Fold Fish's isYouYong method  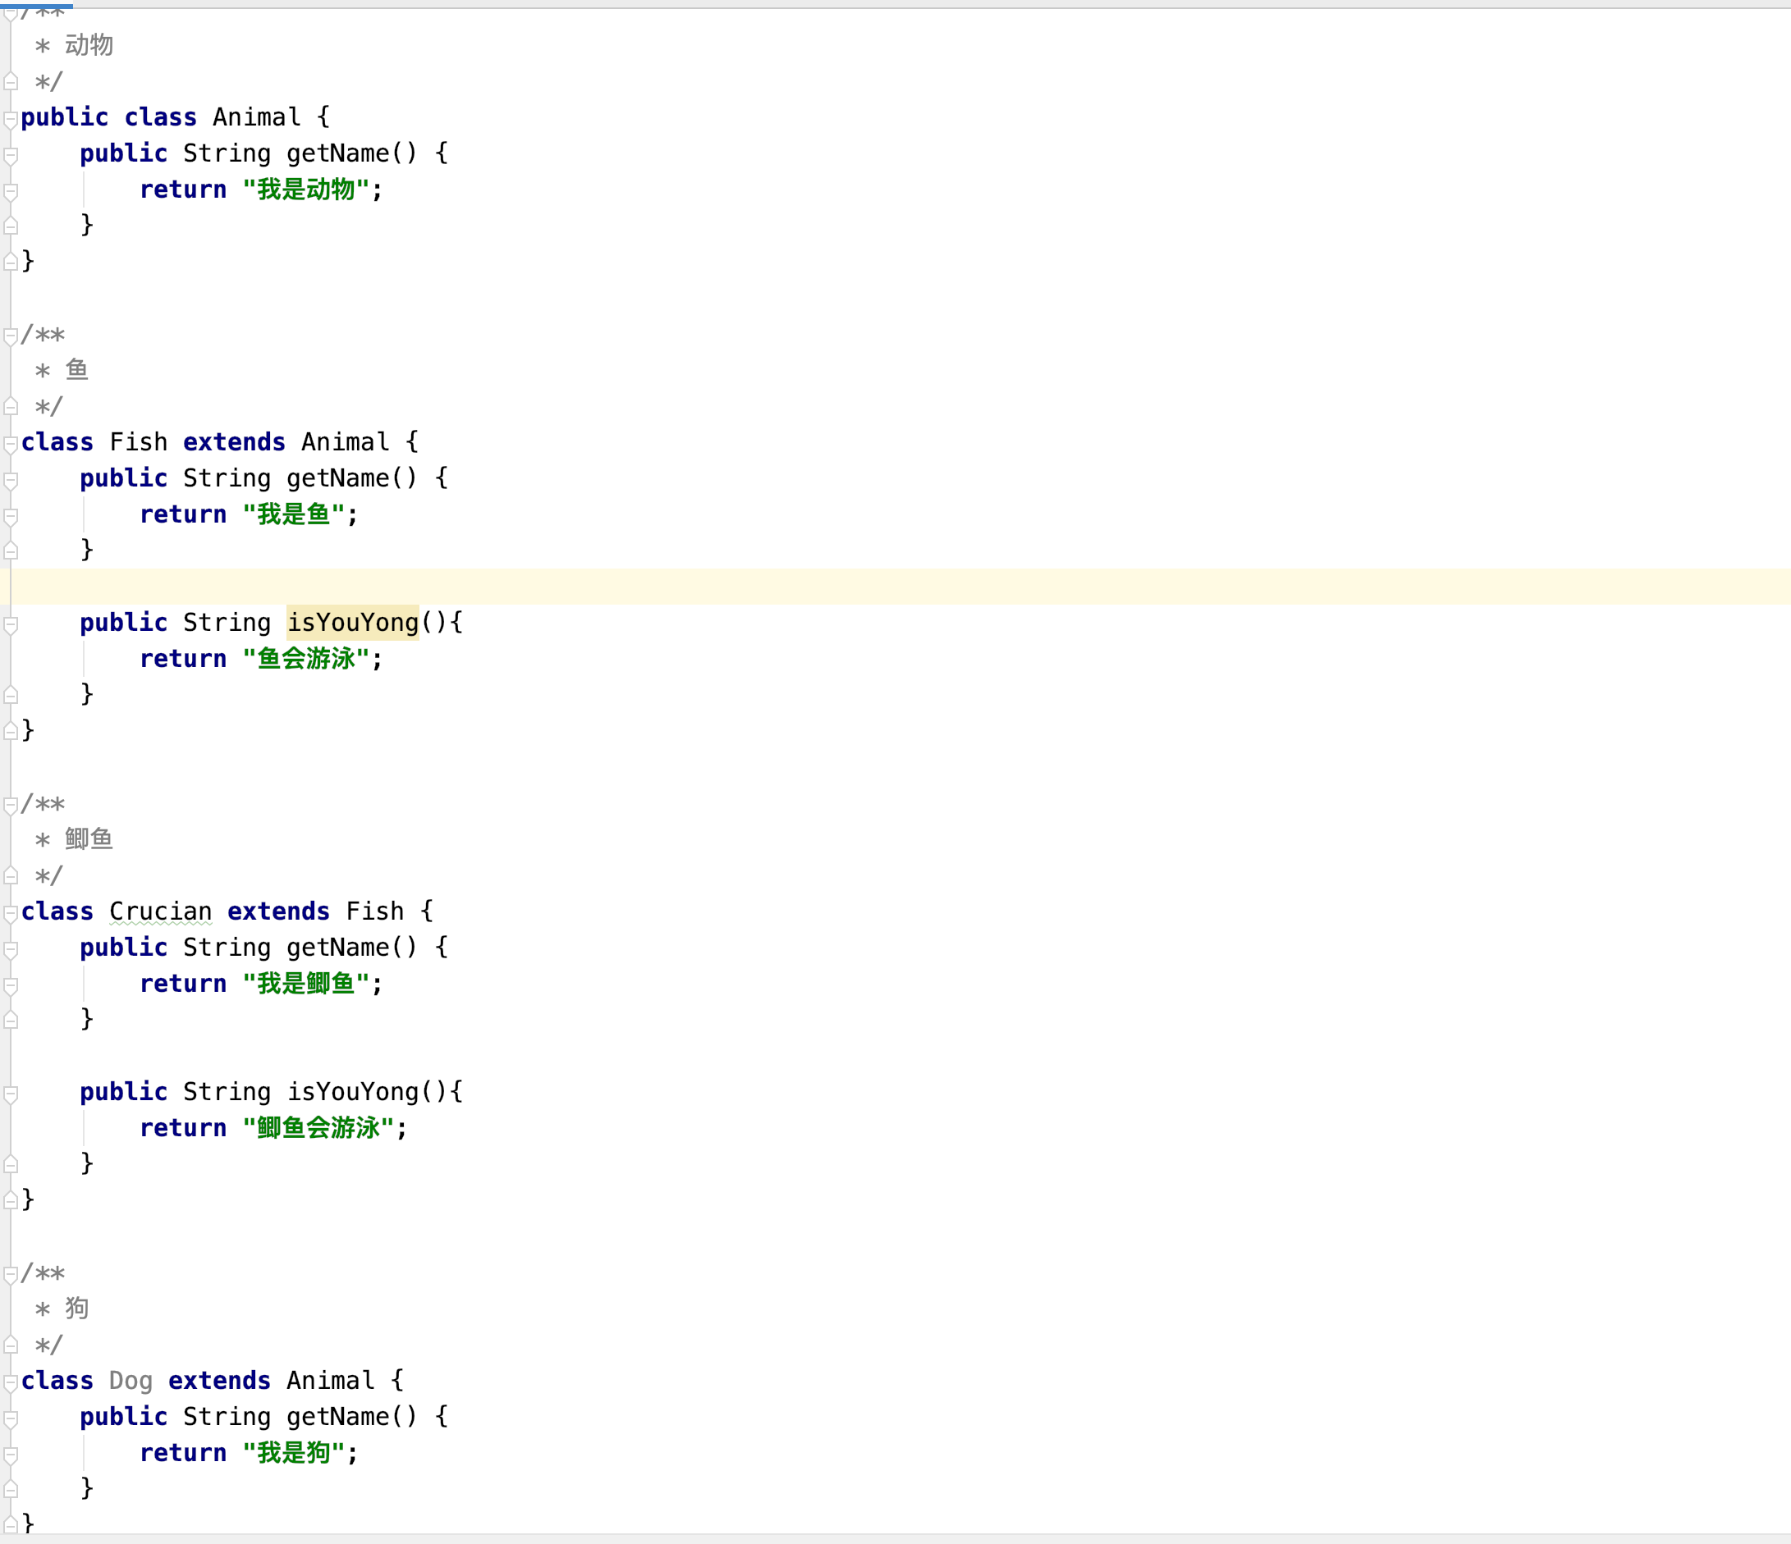11,624
